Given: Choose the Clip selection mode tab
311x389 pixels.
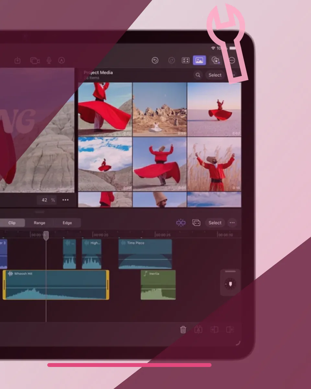Looking at the screenshot, I should pos(12,223).
